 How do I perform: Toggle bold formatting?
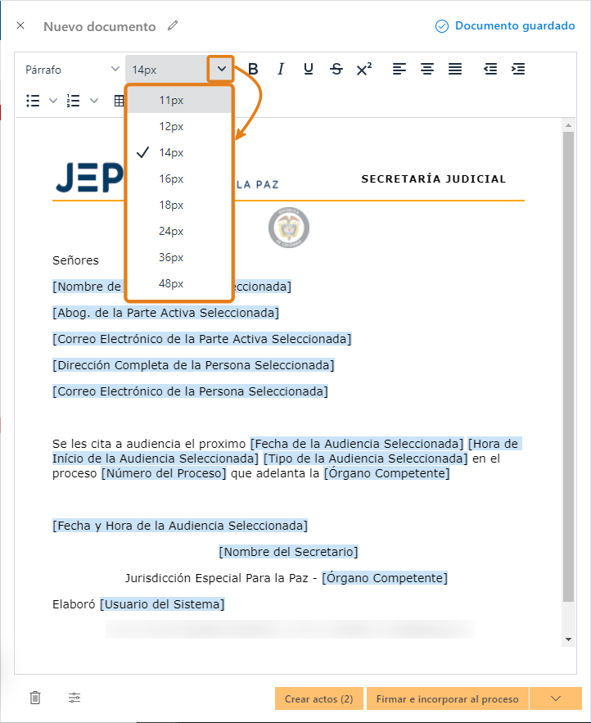click(253, 69)
